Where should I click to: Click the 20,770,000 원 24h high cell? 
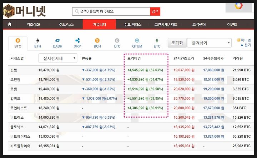click(184, 98)
